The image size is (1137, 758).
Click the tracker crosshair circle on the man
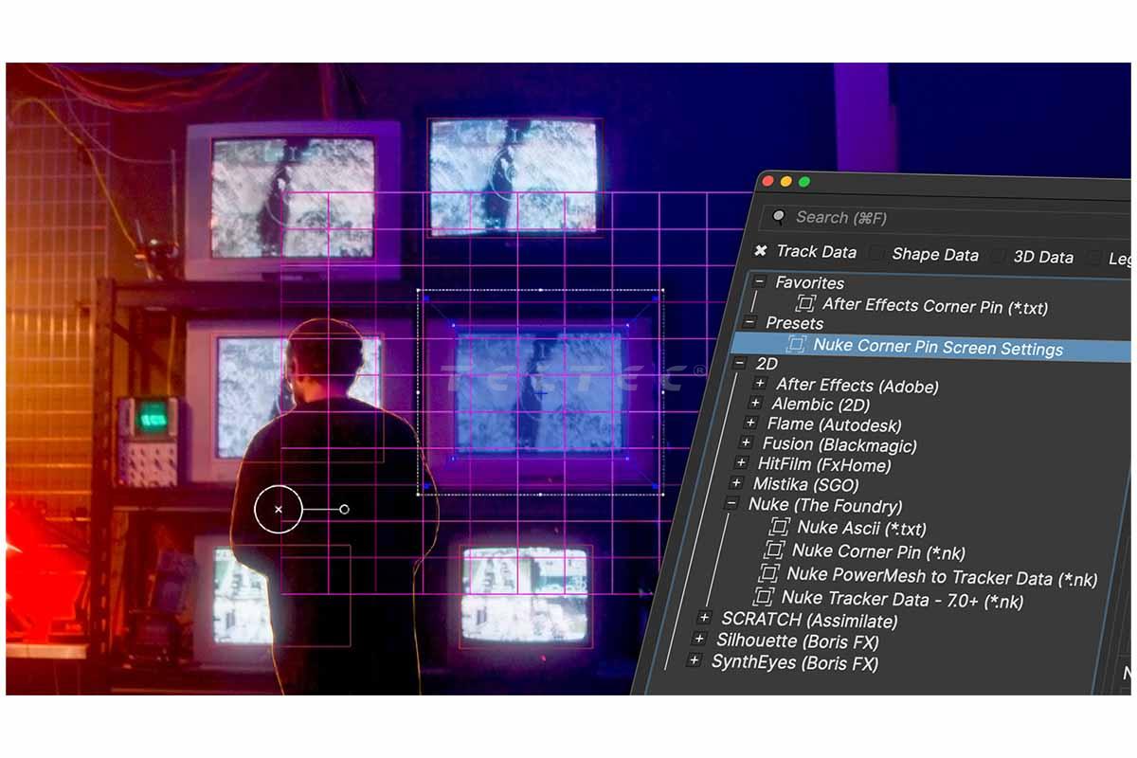(x=278, y=510)
